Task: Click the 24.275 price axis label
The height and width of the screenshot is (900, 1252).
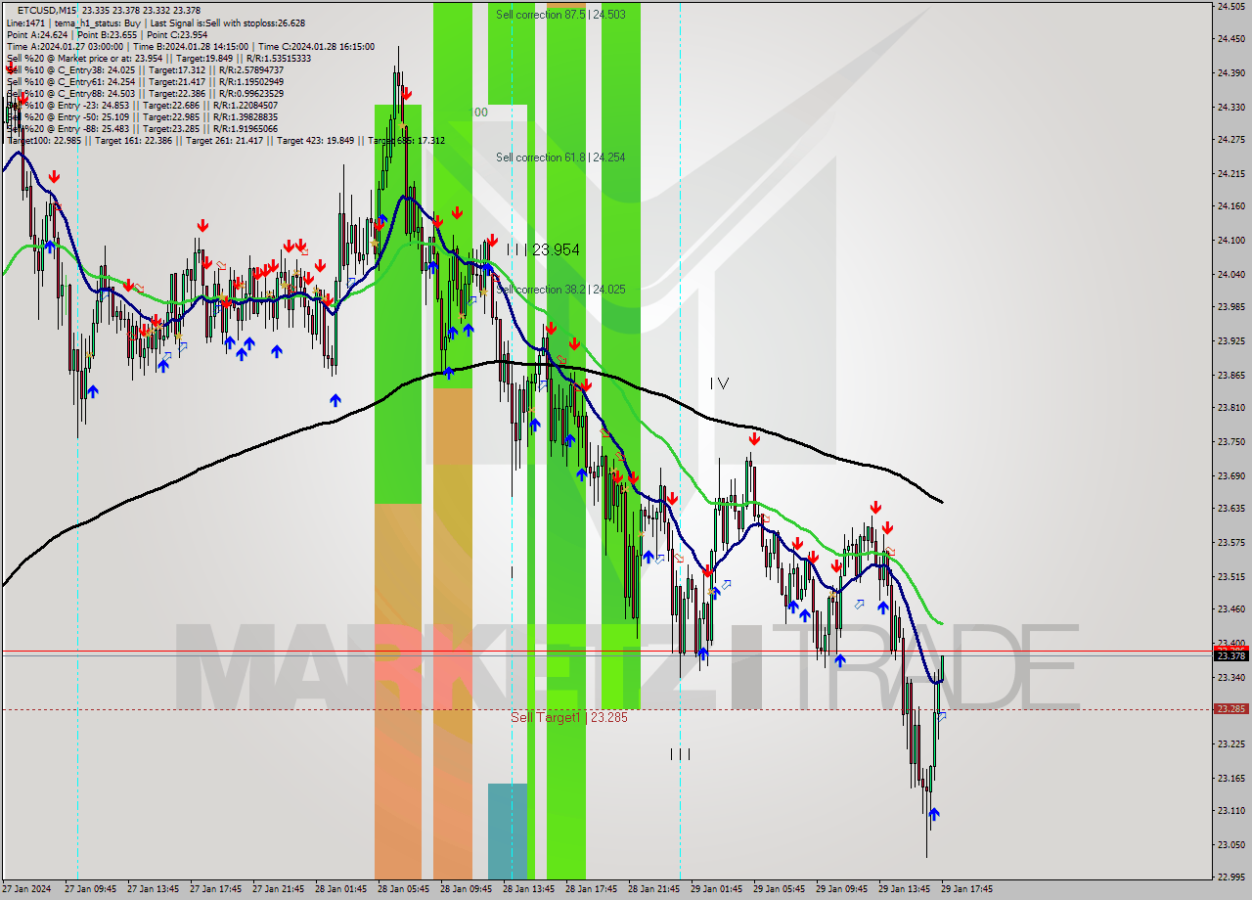Action: pyautogui.click(x=1230, y=139)
